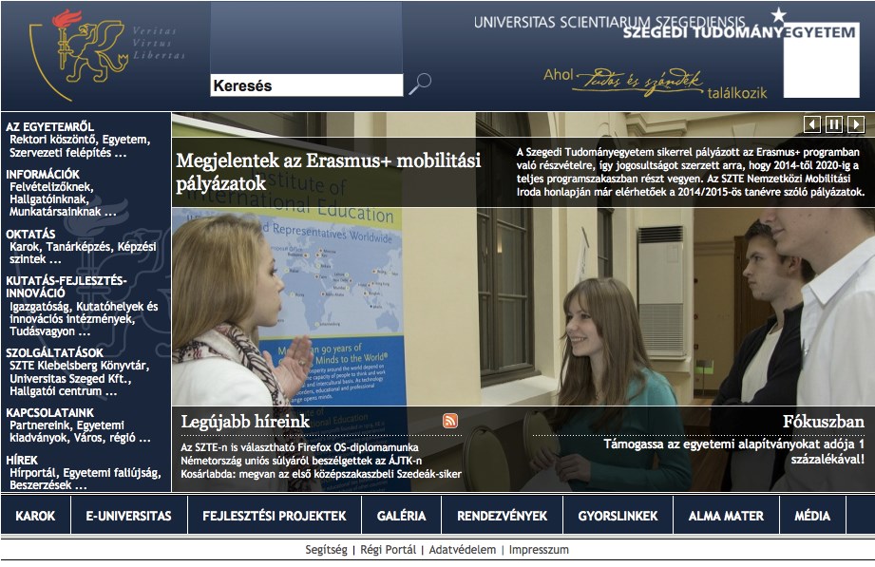Click the Erasmus+ article summary text
This screenshot has width=875, height=567.
coord(691,172)
